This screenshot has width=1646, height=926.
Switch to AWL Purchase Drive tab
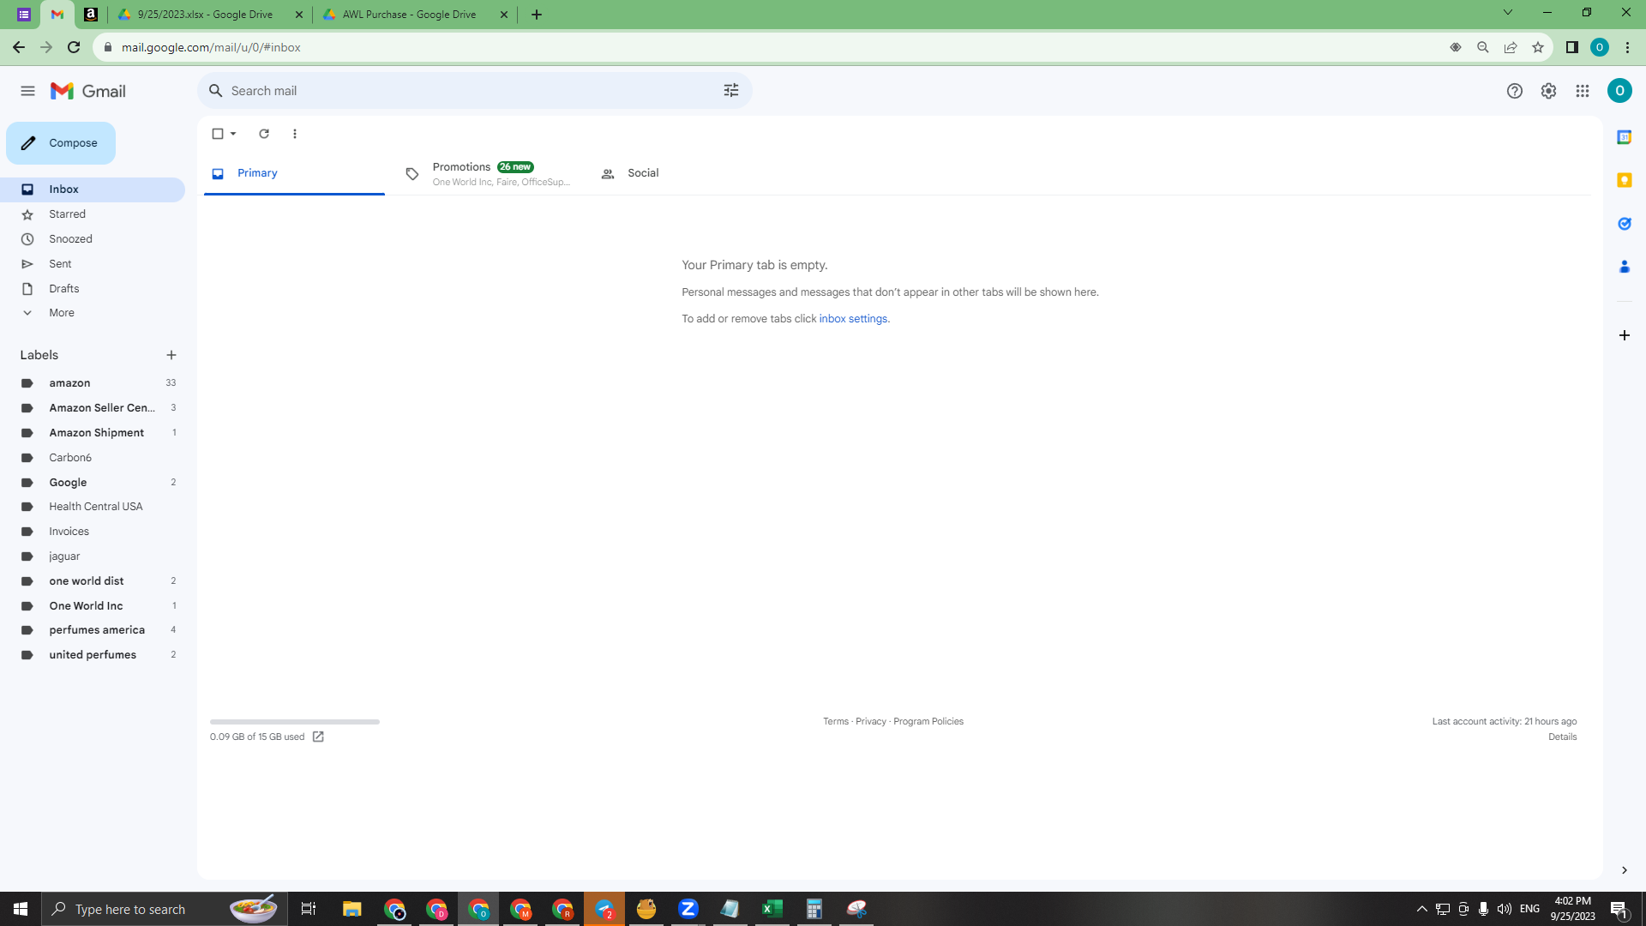pos(415,15)
